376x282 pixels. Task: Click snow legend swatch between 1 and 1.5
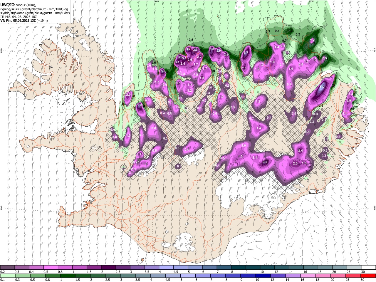coord(79,268)
